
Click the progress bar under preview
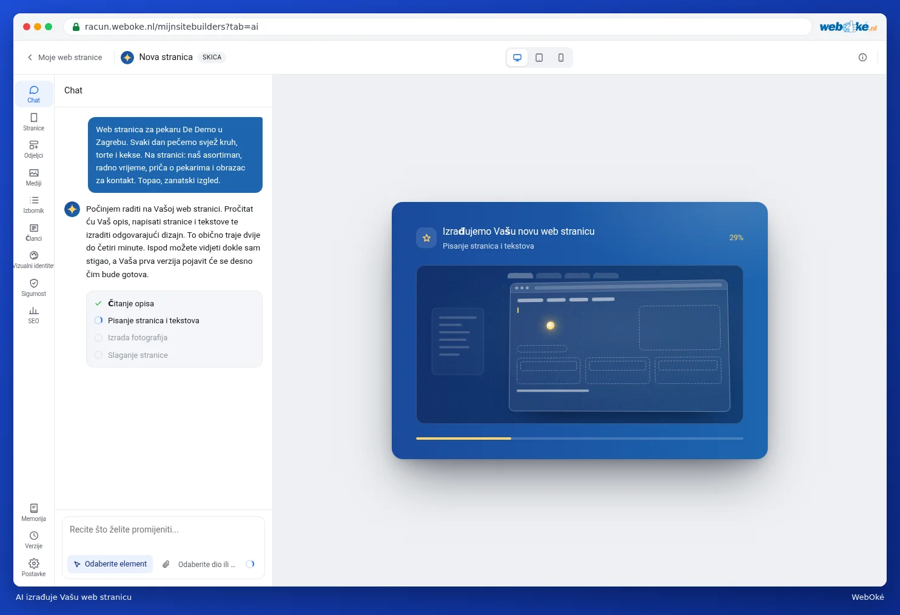pyautogui.click(x=580, y=438)
